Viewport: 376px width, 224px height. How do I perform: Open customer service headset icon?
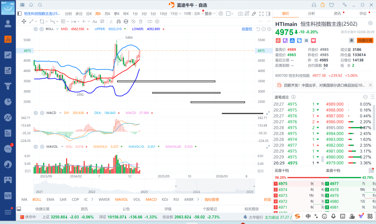pos(314,5)
